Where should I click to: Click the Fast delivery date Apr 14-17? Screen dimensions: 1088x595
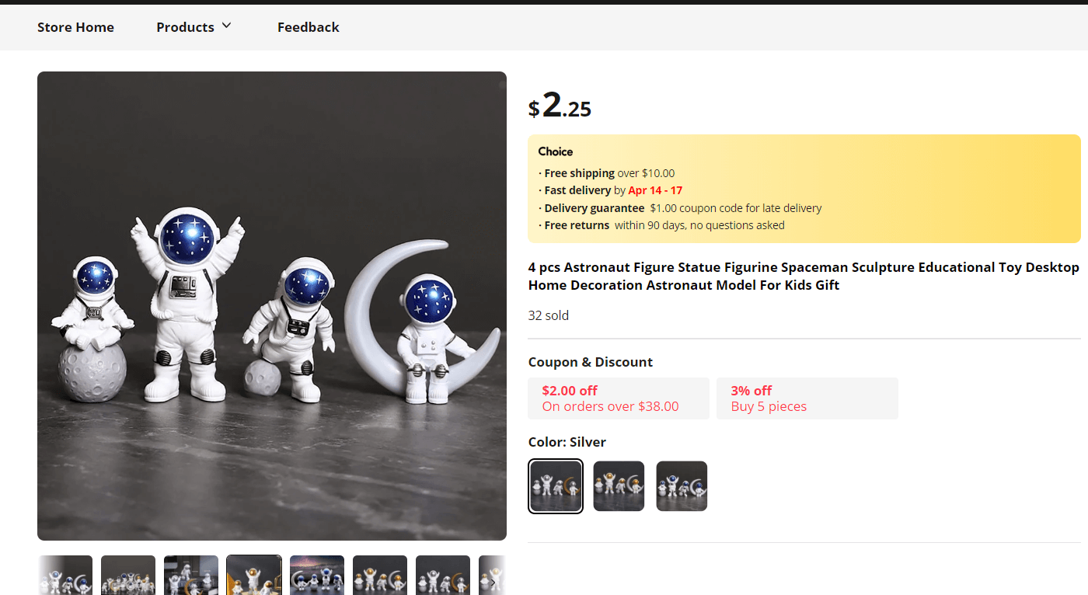point(655,190)
